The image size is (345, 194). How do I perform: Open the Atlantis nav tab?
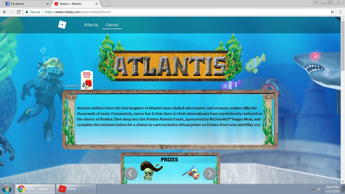(x=91, y=25)
